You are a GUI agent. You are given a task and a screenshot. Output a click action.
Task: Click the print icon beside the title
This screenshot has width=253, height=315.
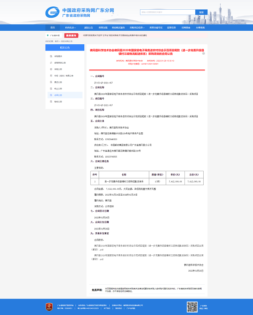[x=204, y=54]
